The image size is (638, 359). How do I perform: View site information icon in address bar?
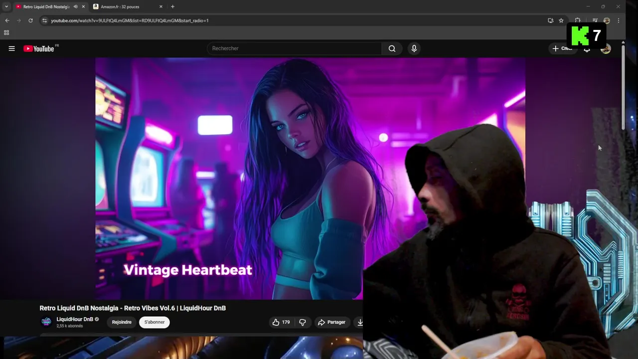[x=44, y=20]
